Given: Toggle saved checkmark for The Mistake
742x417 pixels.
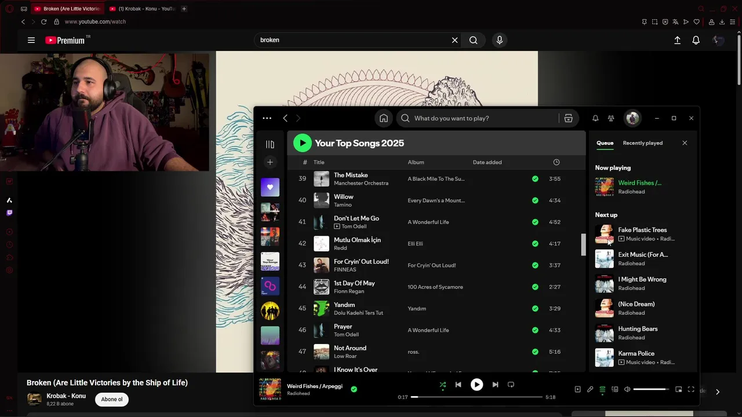Looking at the screenshot, I should 535,179.
